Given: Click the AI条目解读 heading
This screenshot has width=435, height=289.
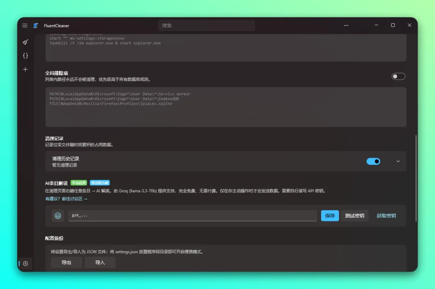Looking at the screenshot, I should [56, 183].
